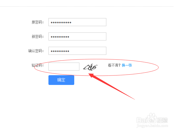This screenshot has height=132, width=178.
Task: Click the empty 验证码 input box
Action: (x=64, y=67)
